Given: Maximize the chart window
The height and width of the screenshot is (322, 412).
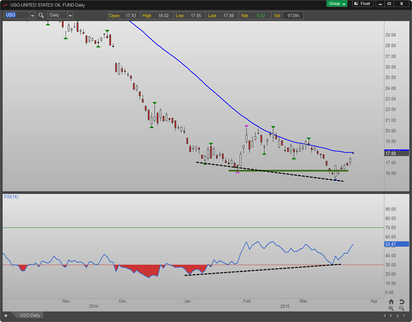Looking at the screenshot, I should pyautogui.click(x=389, y=4).
